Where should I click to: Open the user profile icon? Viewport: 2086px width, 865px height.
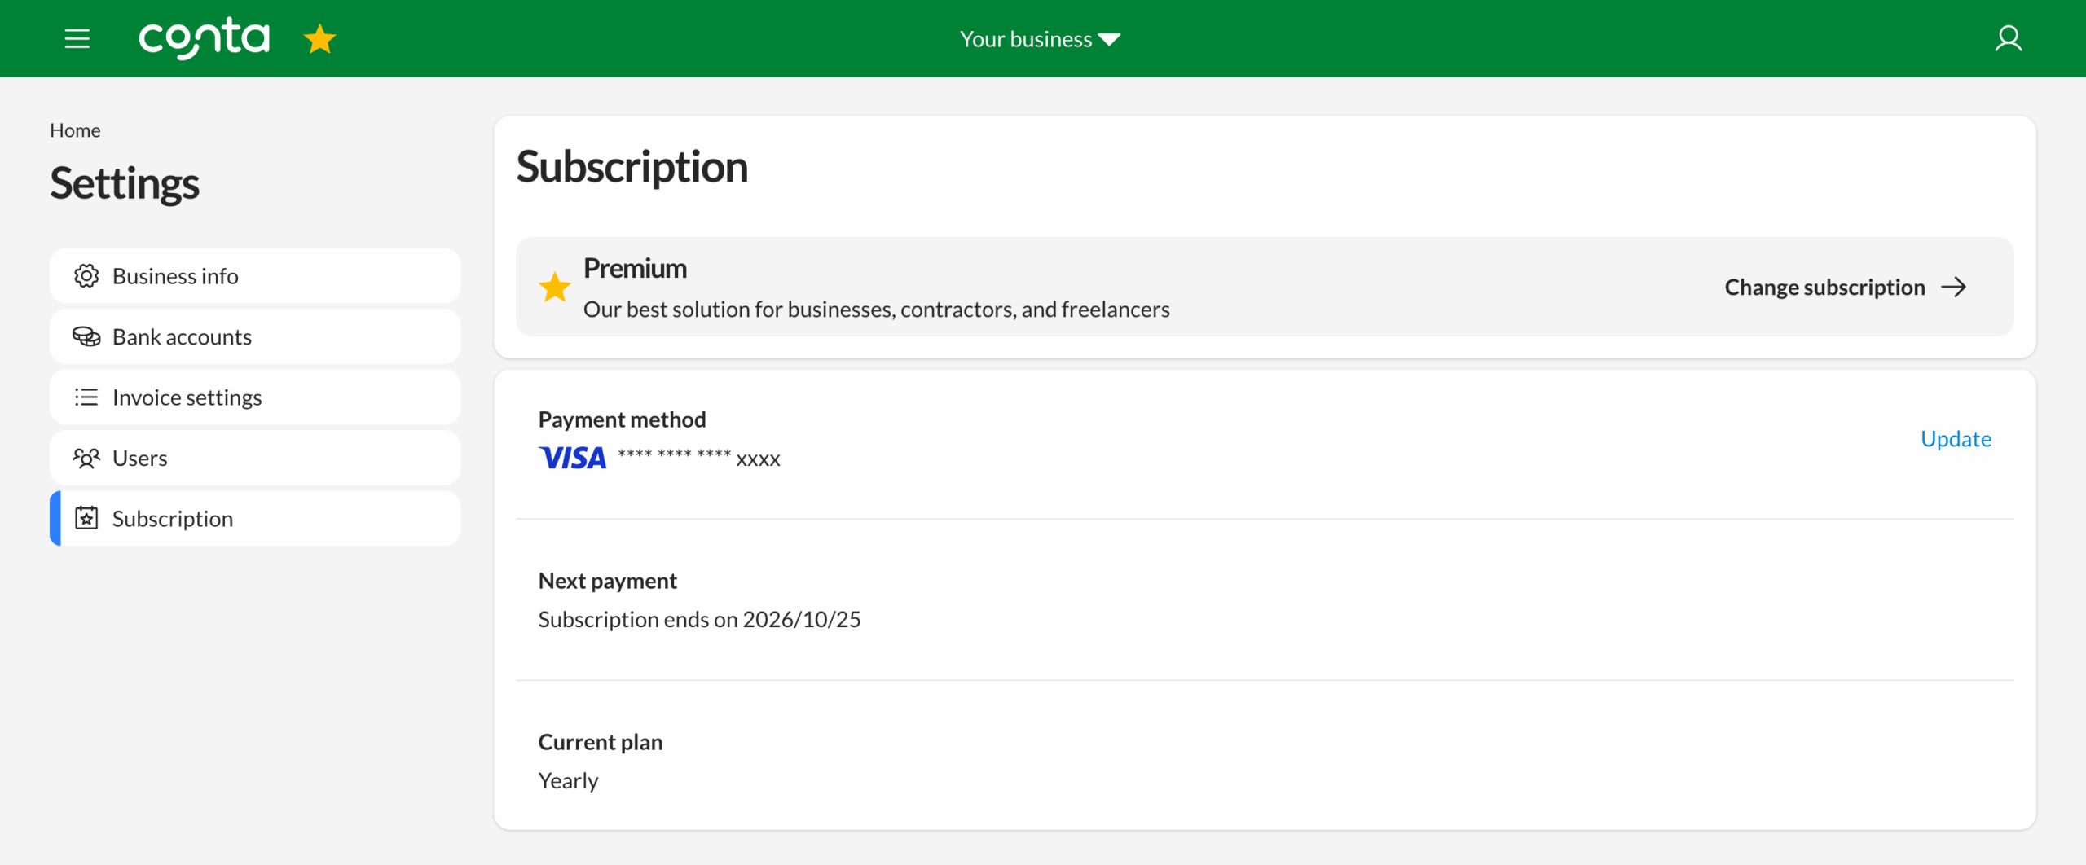pos(2008,38)
